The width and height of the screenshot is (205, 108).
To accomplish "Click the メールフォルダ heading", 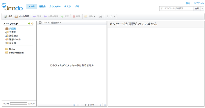I will coord(11,24).
